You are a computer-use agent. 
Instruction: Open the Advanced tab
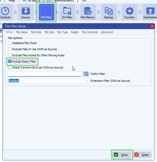107,32
